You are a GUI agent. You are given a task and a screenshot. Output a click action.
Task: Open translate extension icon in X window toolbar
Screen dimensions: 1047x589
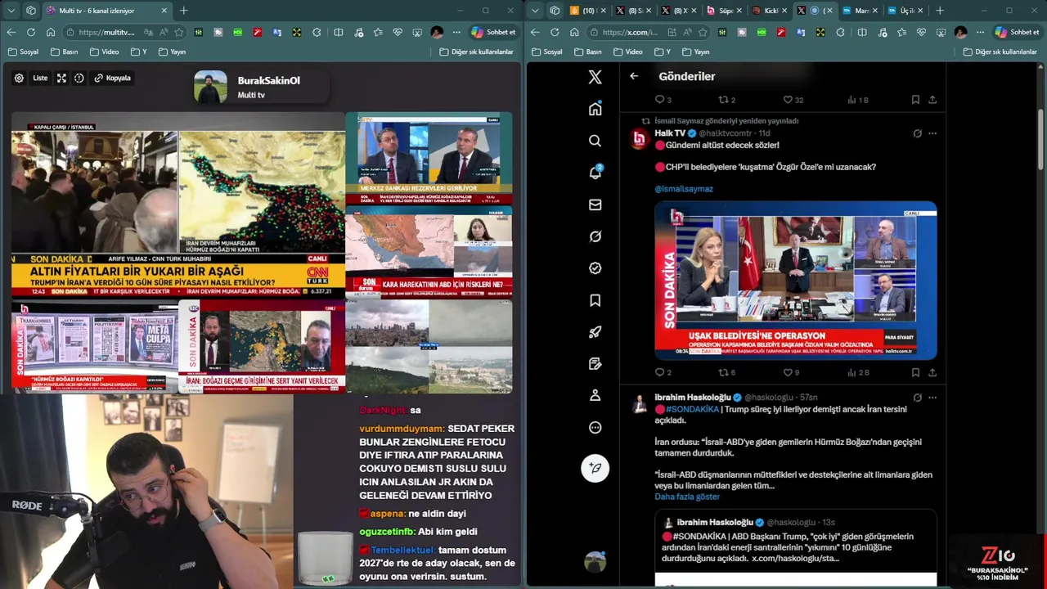801,32
